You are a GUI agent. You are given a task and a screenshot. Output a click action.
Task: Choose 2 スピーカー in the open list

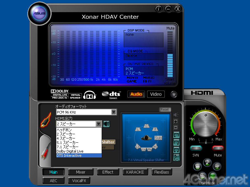[x=79, y=134]
